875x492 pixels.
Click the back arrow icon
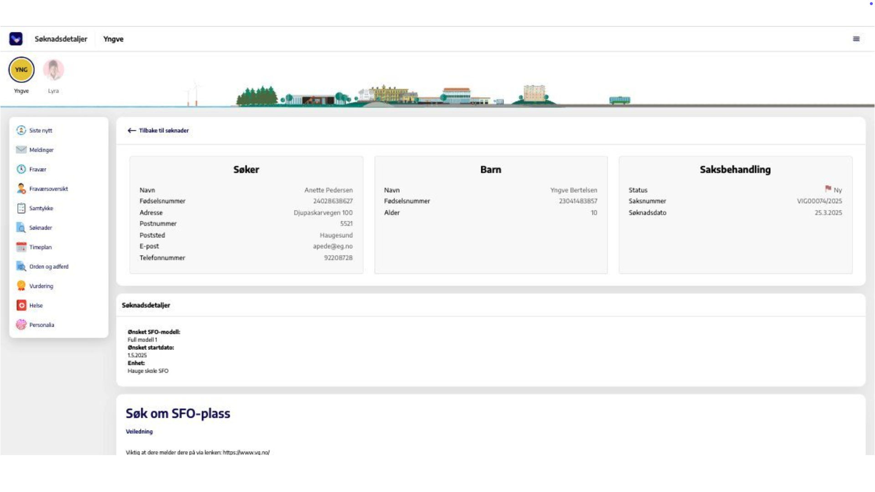132,130
